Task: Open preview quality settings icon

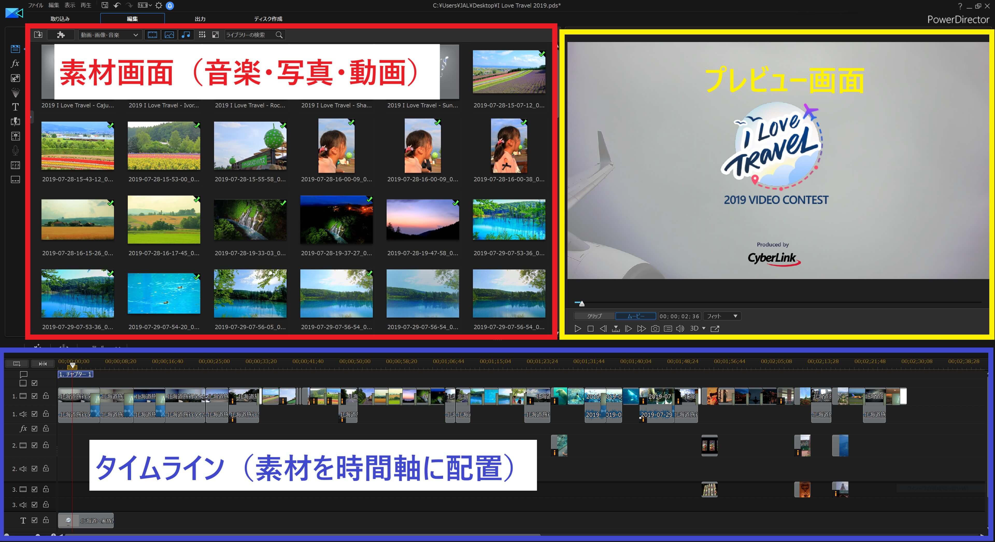Action: pos(668,329)
